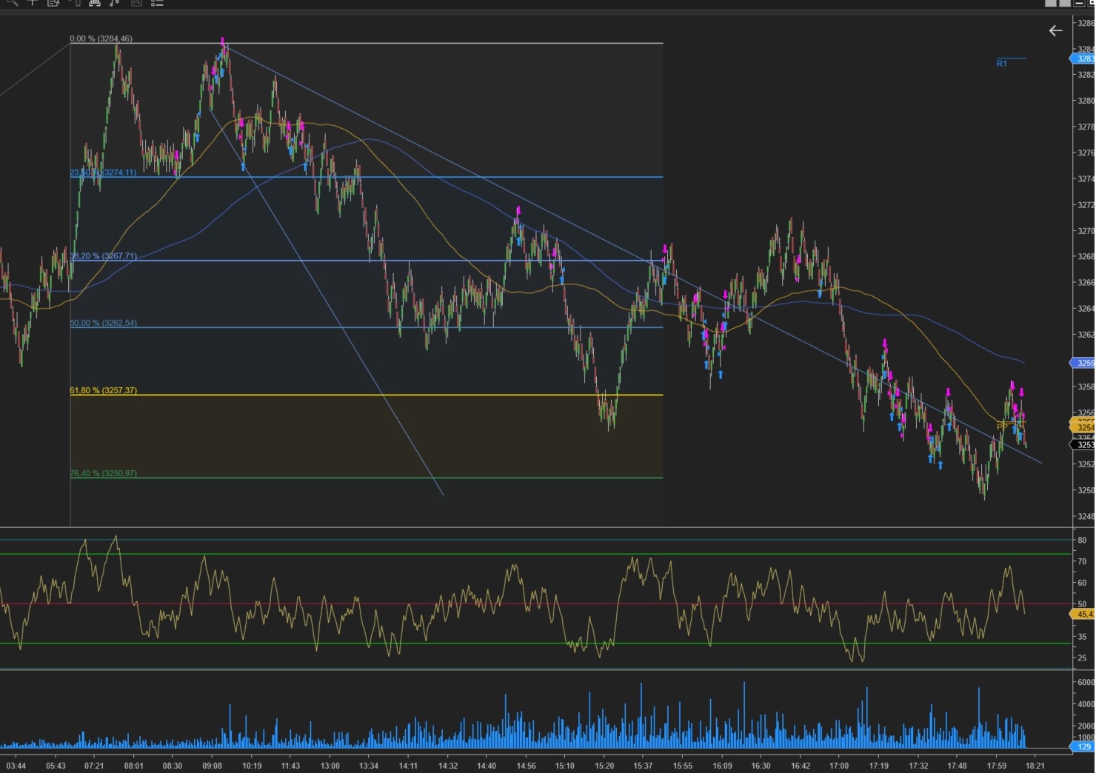Click the 18:21 time axis label
Screen dimensions: 1096x776
click(1035, 766)
